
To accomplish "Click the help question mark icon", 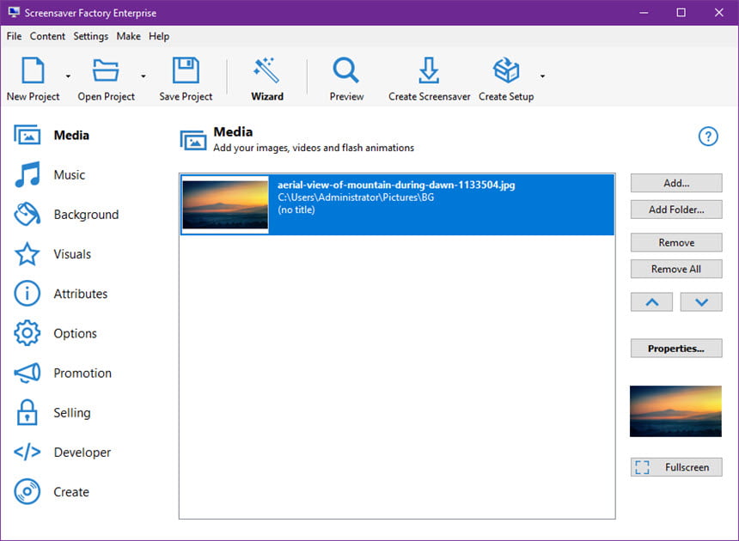I will point(708,137).
